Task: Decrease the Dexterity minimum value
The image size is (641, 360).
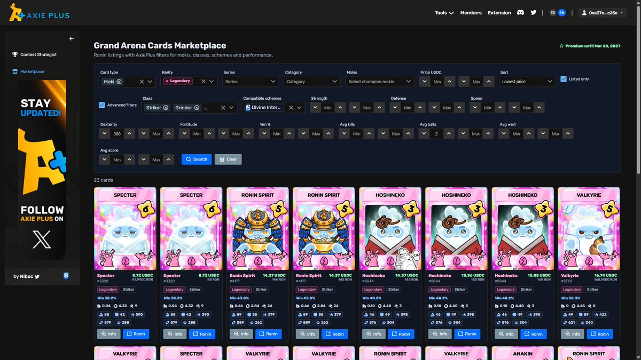Action: 106,133
